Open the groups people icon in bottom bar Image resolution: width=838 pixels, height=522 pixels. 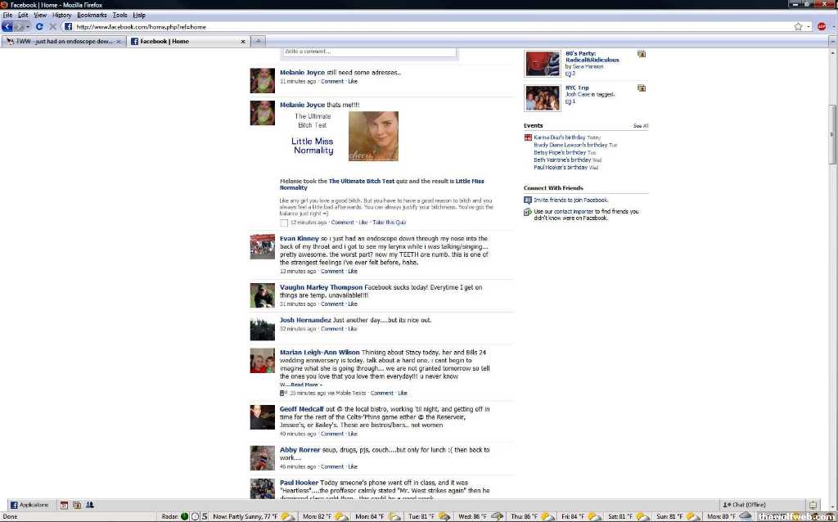click(90, 505)
